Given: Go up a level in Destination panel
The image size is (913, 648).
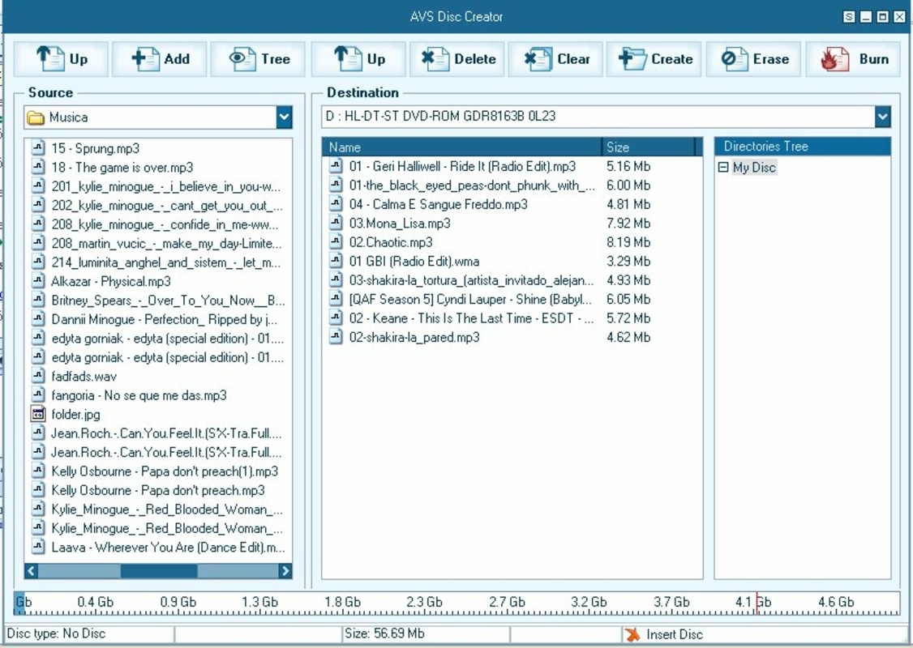Looking at the screenshot, I should tap(358, 59).
